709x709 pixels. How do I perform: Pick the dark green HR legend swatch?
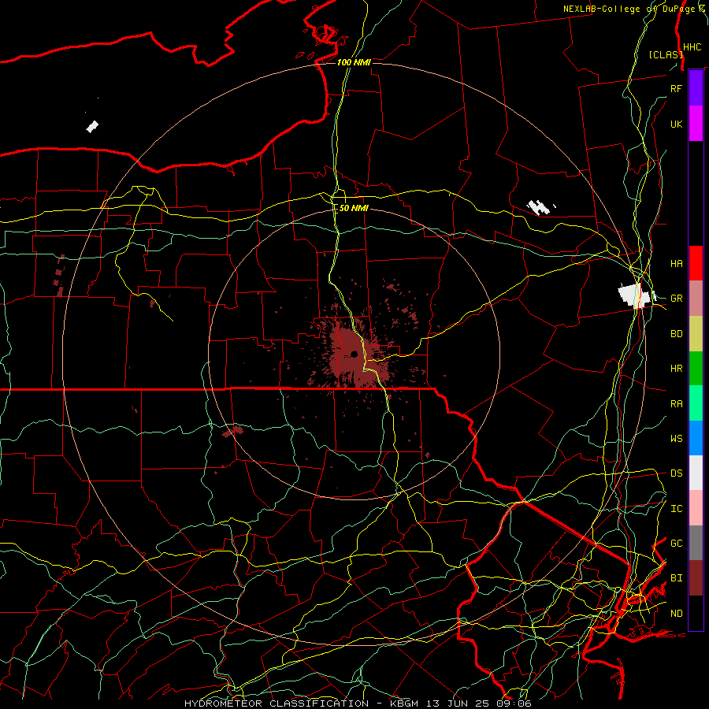696,369
